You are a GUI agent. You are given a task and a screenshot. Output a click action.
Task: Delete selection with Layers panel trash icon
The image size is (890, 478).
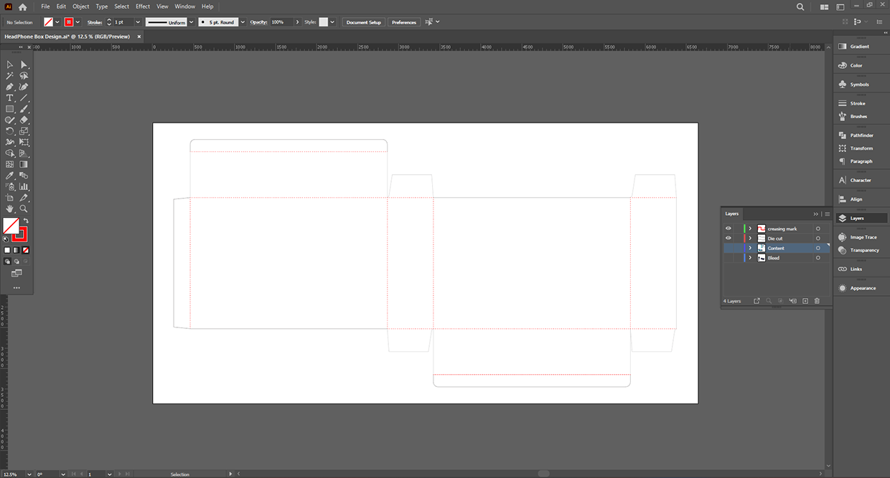point(817,301)
